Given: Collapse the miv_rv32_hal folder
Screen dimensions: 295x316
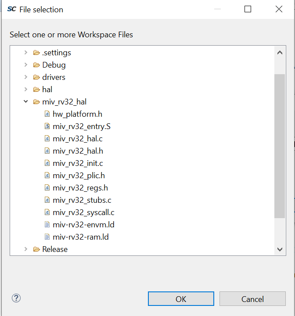Looking at the screenshot, I should pyautogui.click(x=26, y=102).
